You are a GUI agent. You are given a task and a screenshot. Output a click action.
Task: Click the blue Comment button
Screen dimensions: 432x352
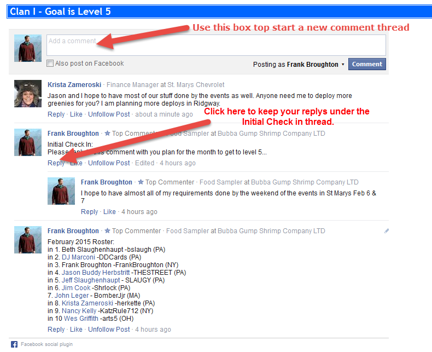367,64
